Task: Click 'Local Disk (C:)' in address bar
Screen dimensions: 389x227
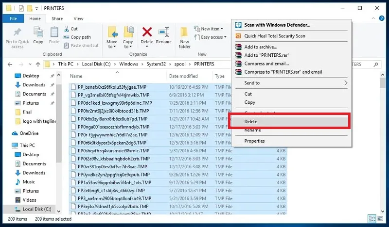Action: (x=96, y=64)
